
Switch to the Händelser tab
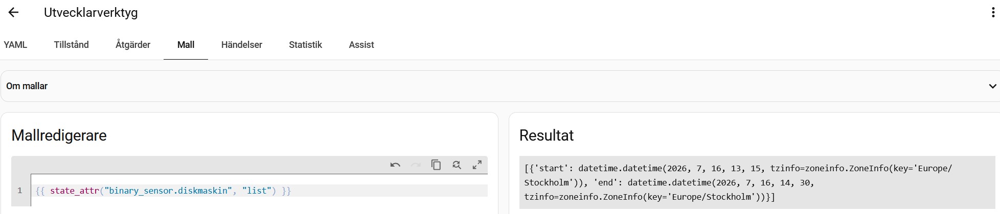click(242, 45)
